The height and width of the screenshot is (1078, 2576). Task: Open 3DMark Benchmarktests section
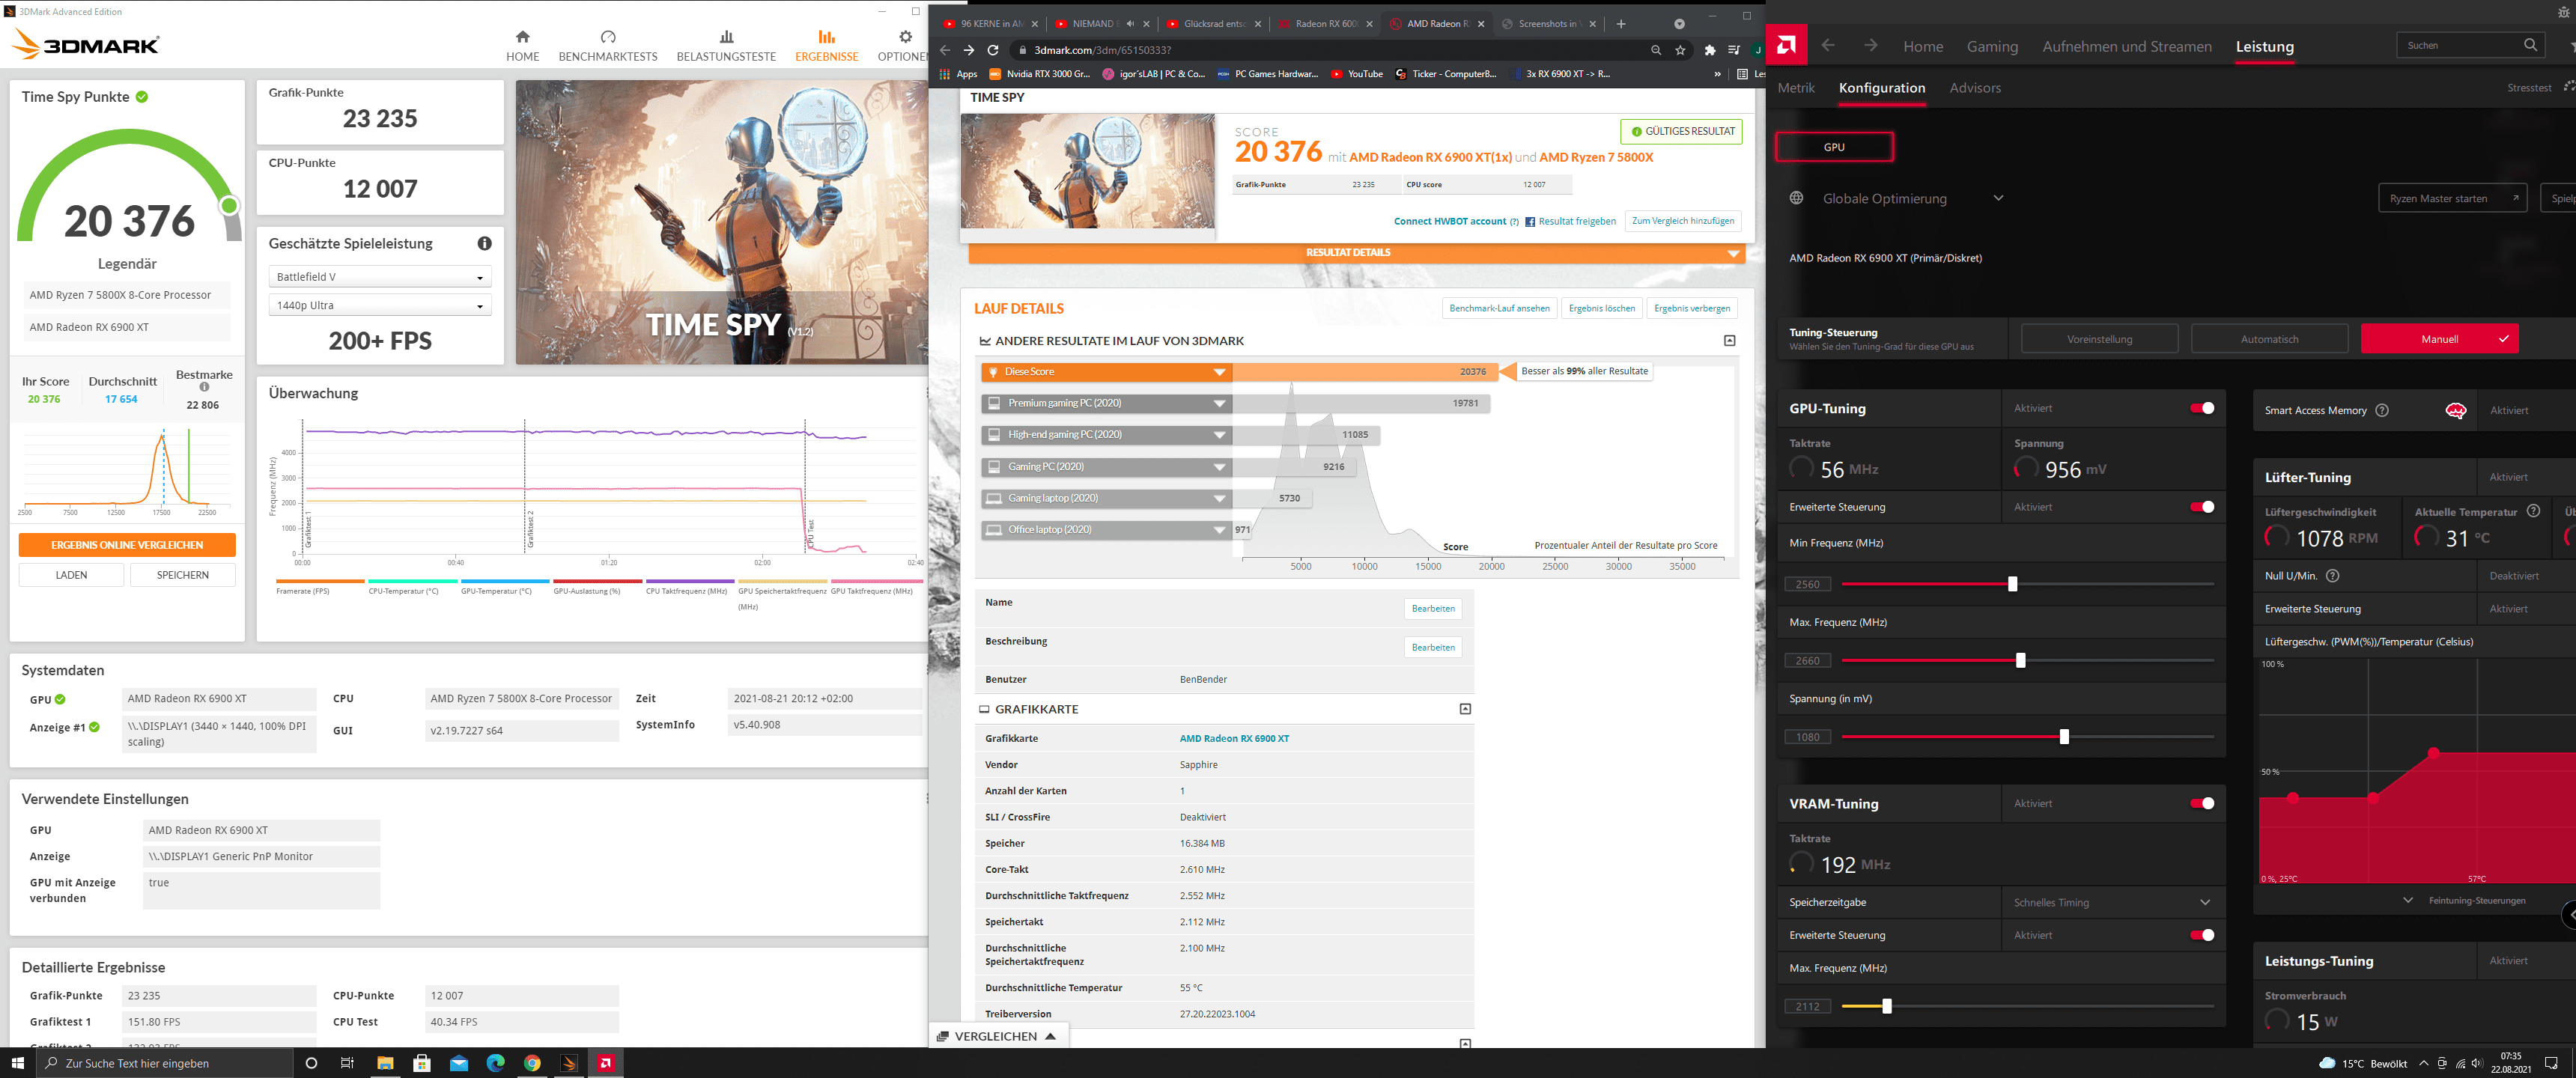[x=607, y=46]
